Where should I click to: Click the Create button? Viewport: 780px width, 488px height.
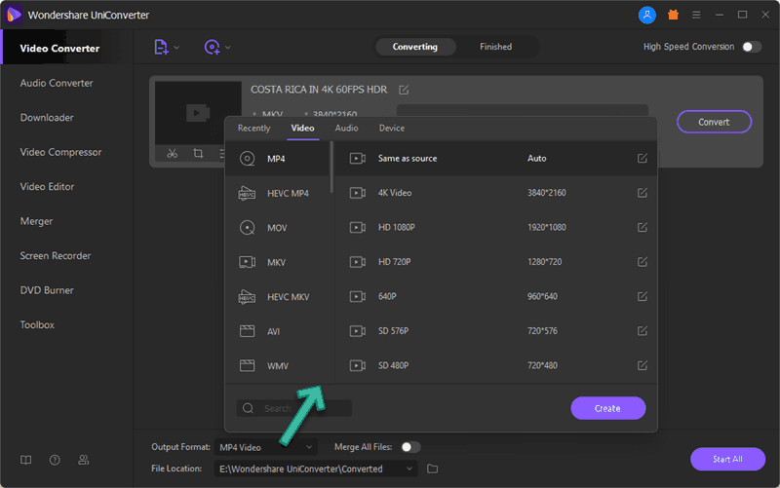(607, 408)
